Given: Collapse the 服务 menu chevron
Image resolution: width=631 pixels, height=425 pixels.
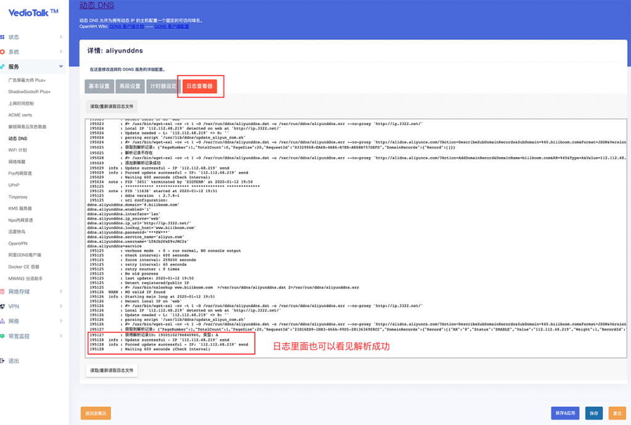Looking at the screenshot, I should click(x=60, y=67).
